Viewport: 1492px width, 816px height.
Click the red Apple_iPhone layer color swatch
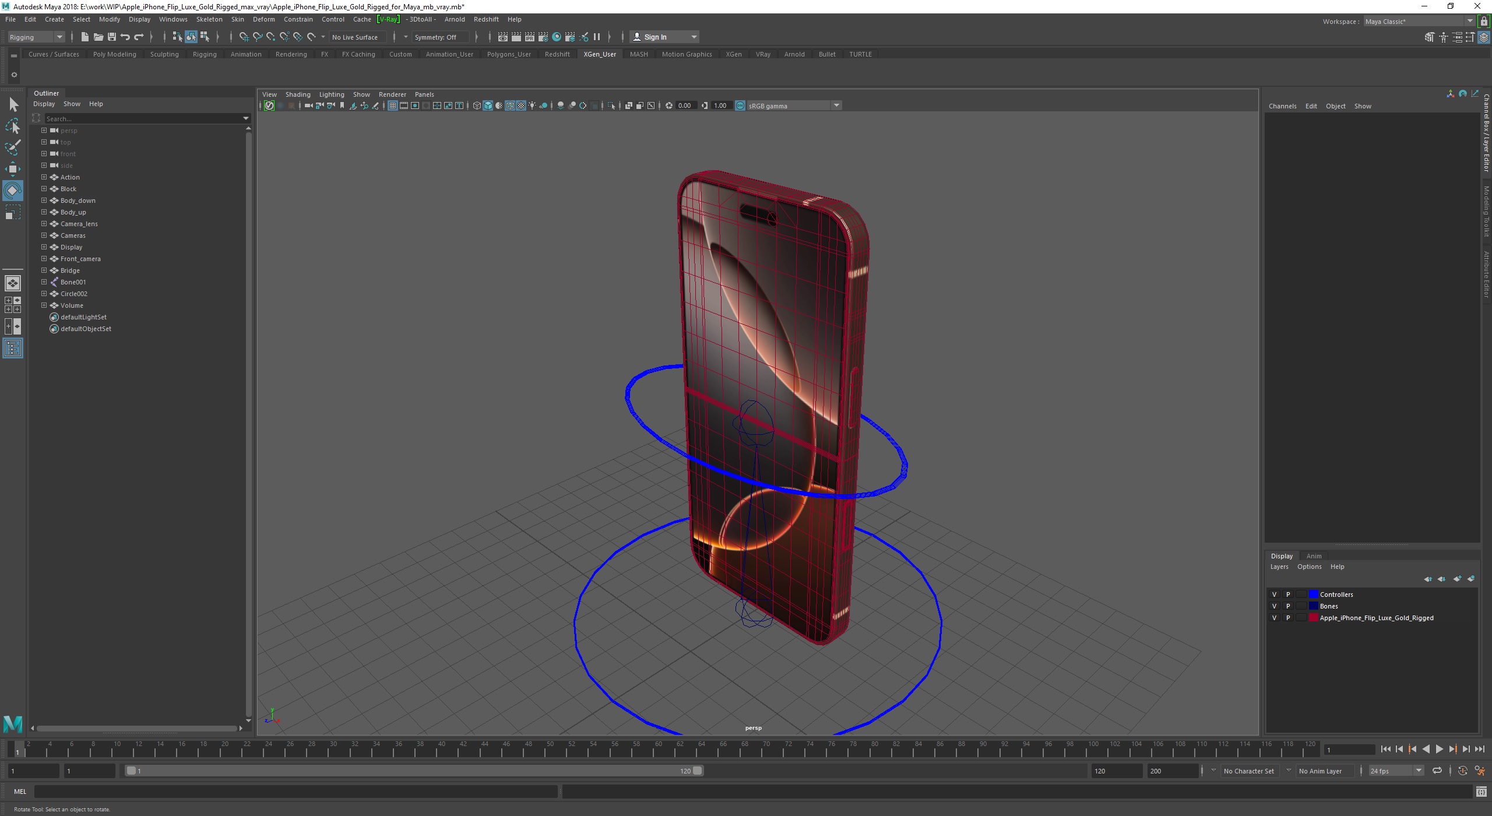[1313, 618]
